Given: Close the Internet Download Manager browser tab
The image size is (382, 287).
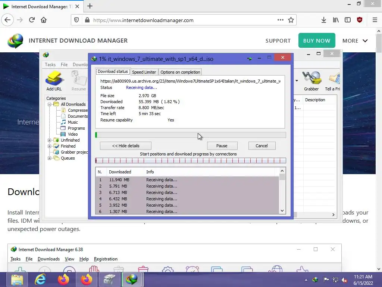Looking at the screenshot, I should click(x=77, y=6).
